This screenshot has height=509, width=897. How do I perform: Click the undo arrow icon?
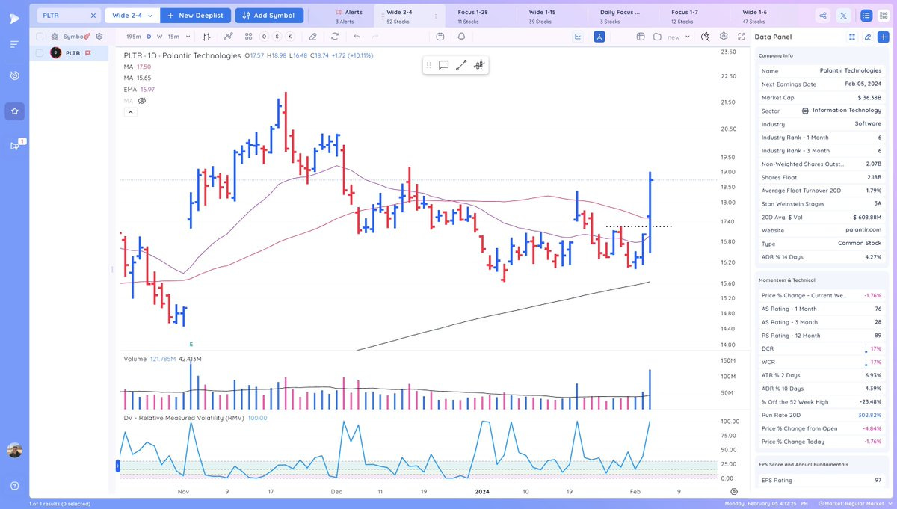click(357, 36)
